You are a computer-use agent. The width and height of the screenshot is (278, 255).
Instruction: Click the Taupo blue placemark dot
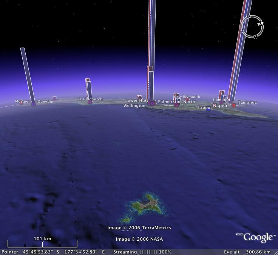tap(208, 110)
